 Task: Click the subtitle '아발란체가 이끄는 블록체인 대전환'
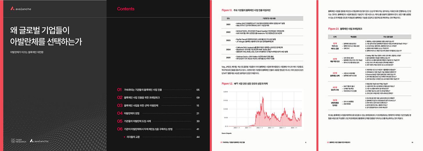tap(27, 52)
